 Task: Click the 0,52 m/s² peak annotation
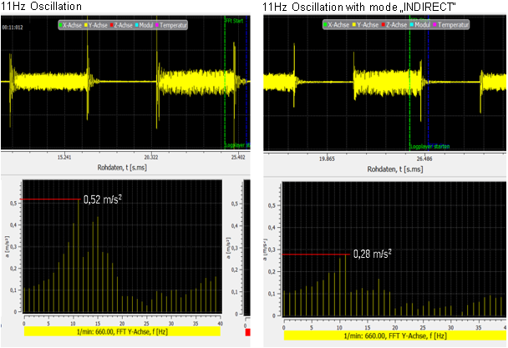click(103, 199)
